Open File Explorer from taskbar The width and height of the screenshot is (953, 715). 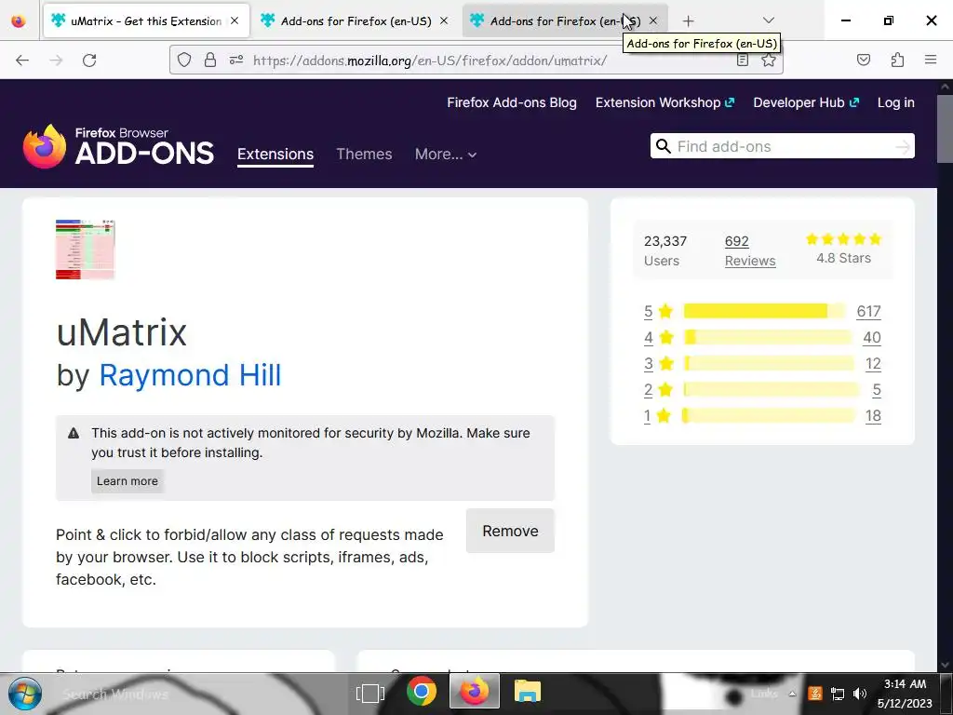point(527,692)
